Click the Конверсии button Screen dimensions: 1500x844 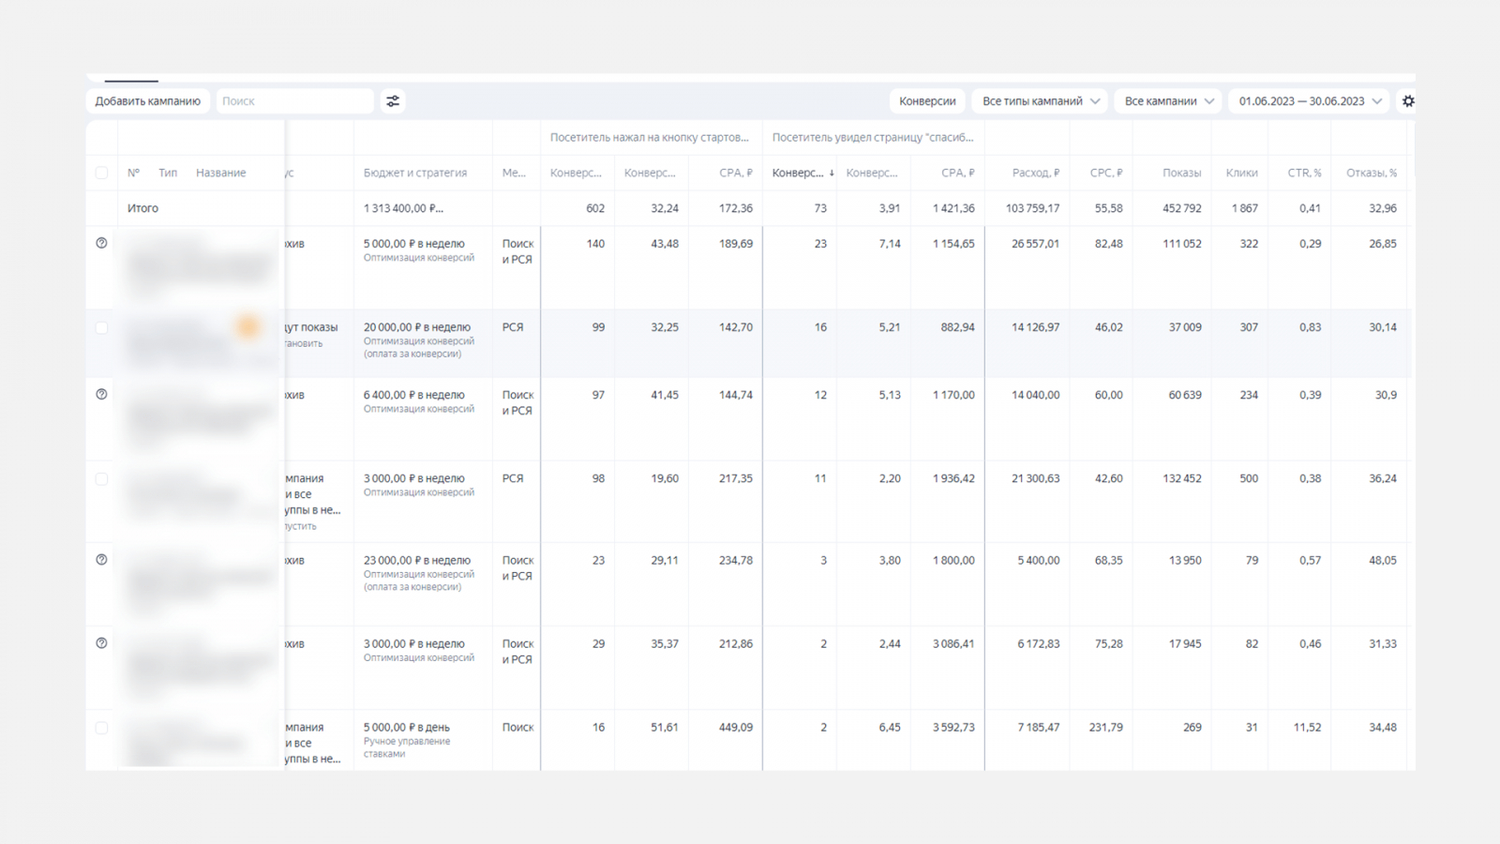927,101
